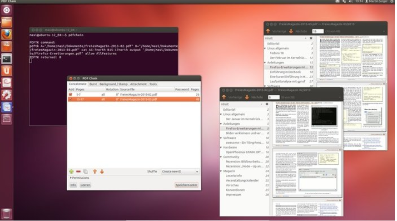
Task: Open the Martin Singer user menu
Action: 376,1
